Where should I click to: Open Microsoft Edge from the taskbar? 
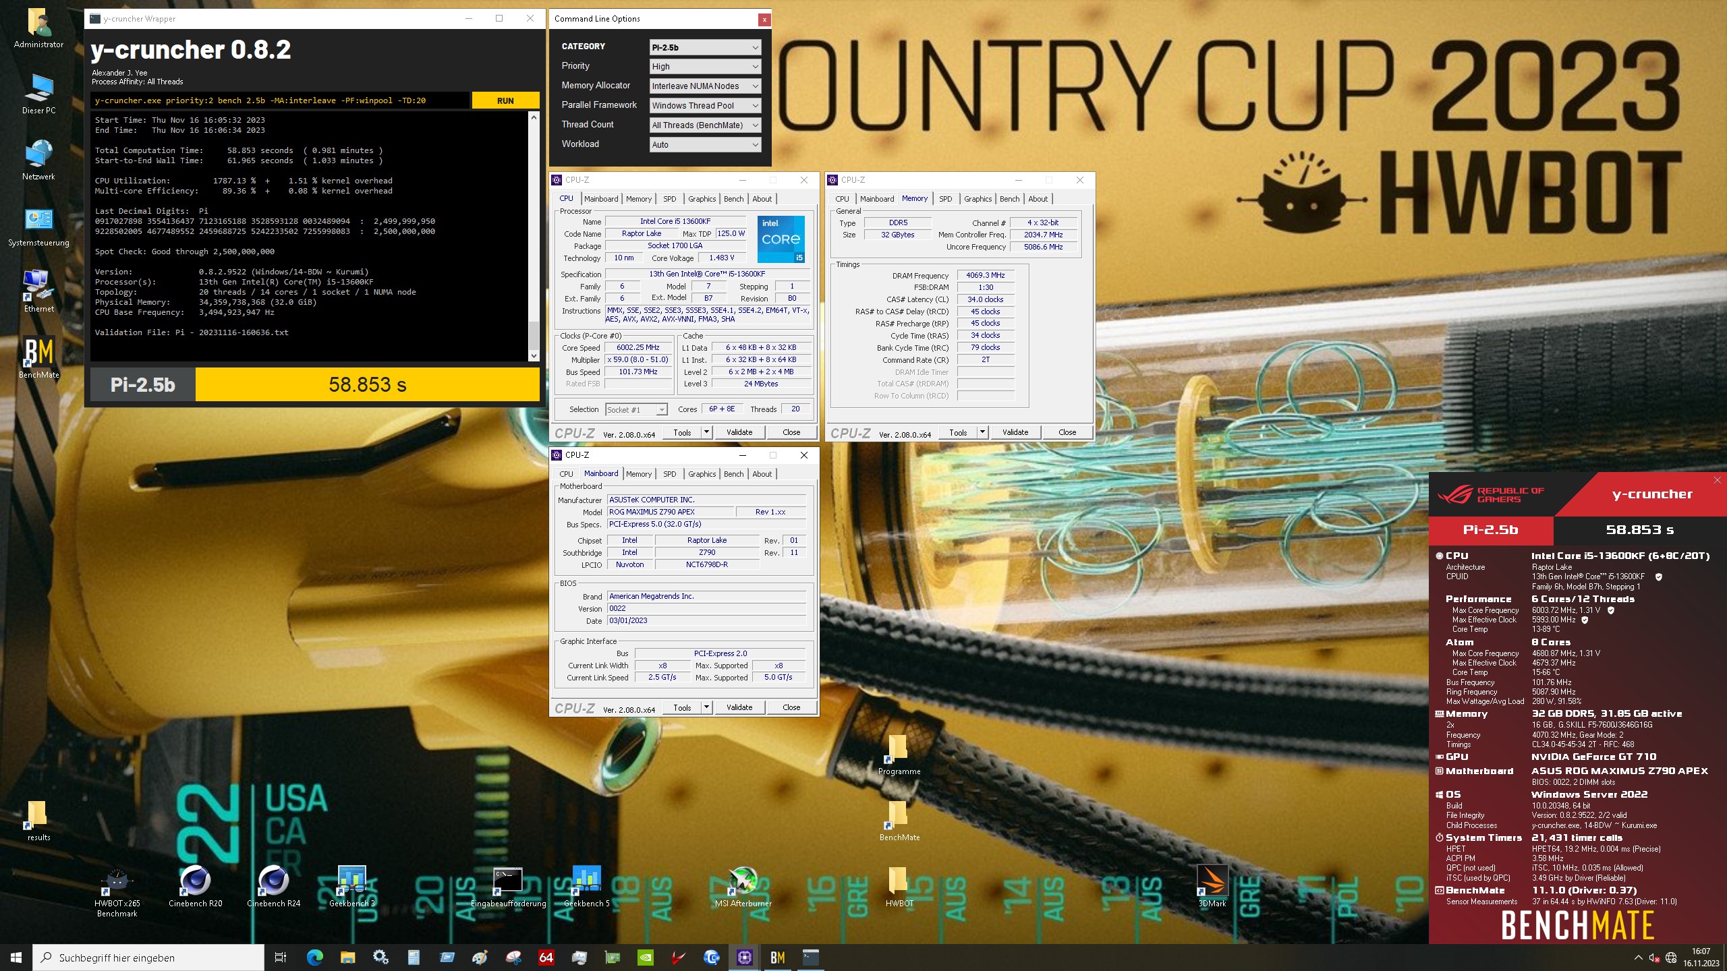point(314,958)
